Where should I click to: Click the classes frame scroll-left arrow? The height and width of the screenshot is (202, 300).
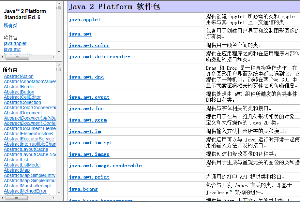click(2, 198)
